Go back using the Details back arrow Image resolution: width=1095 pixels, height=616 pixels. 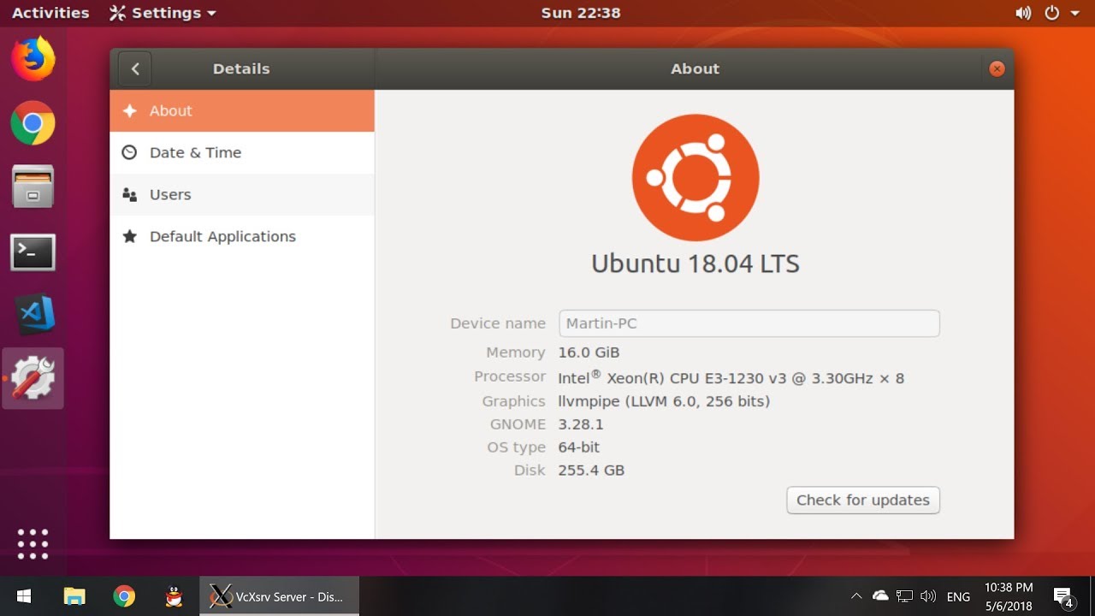[135, 69]
